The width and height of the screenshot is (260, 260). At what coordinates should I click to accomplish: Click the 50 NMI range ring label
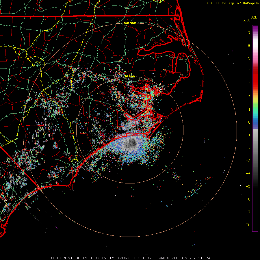pyautogui.click(x=130, y=76)
